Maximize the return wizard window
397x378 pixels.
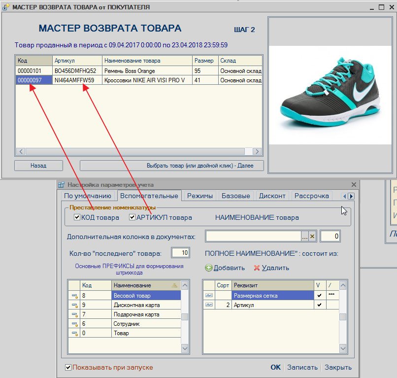(382, 7)
